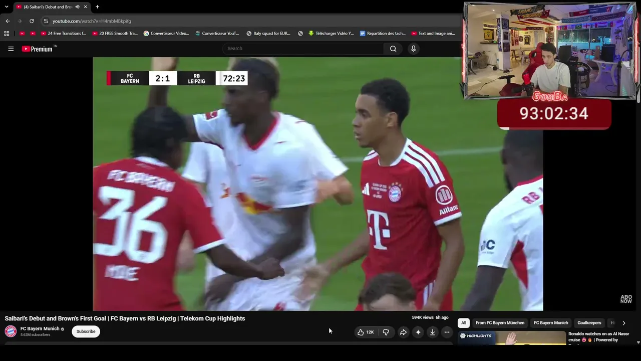Open the 'Text and Image ani...' bookmark
641x361 pixels.
click(x=433, y=34)
